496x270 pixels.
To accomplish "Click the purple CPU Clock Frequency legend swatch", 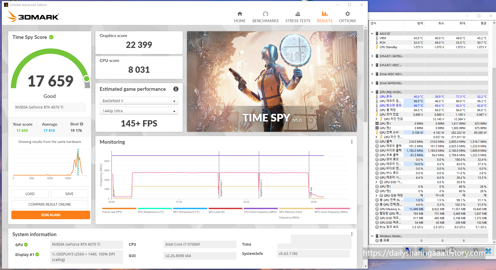I will [x=261, y=209].
